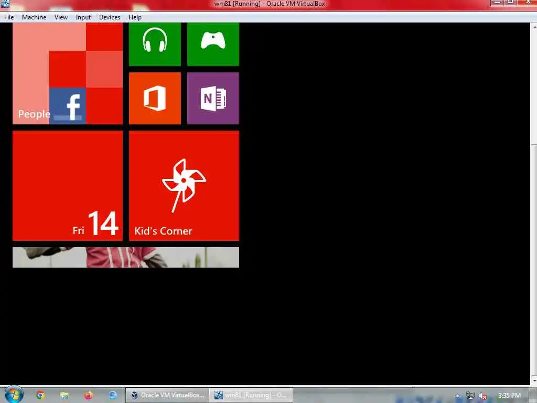Screen dimensions: 537x403
Task: Open the Calendar tile showing Fri 14
Action: coord(68,186)
